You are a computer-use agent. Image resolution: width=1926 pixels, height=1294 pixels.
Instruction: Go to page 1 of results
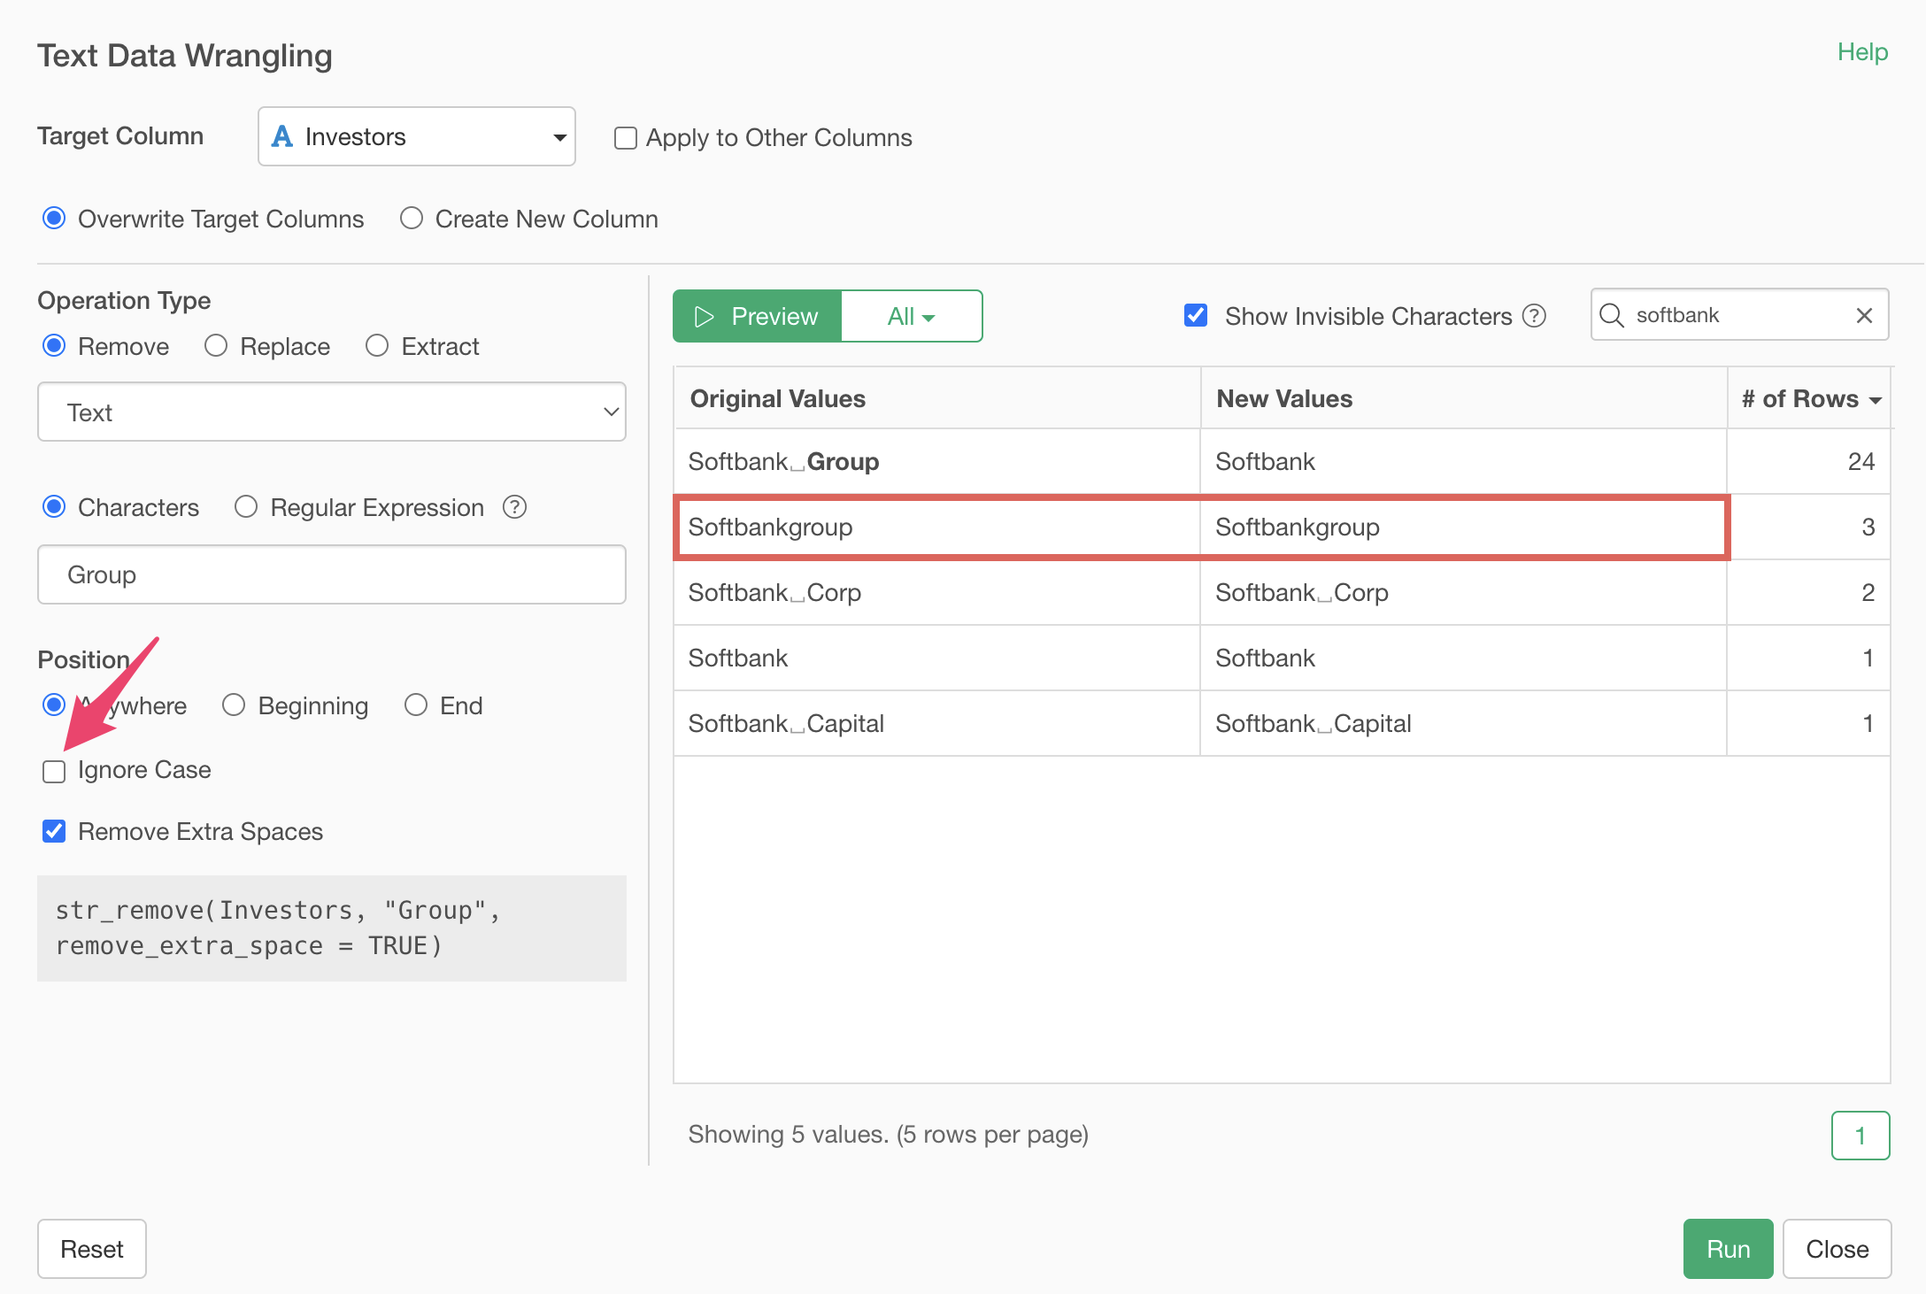[x=1861, y=1136]
